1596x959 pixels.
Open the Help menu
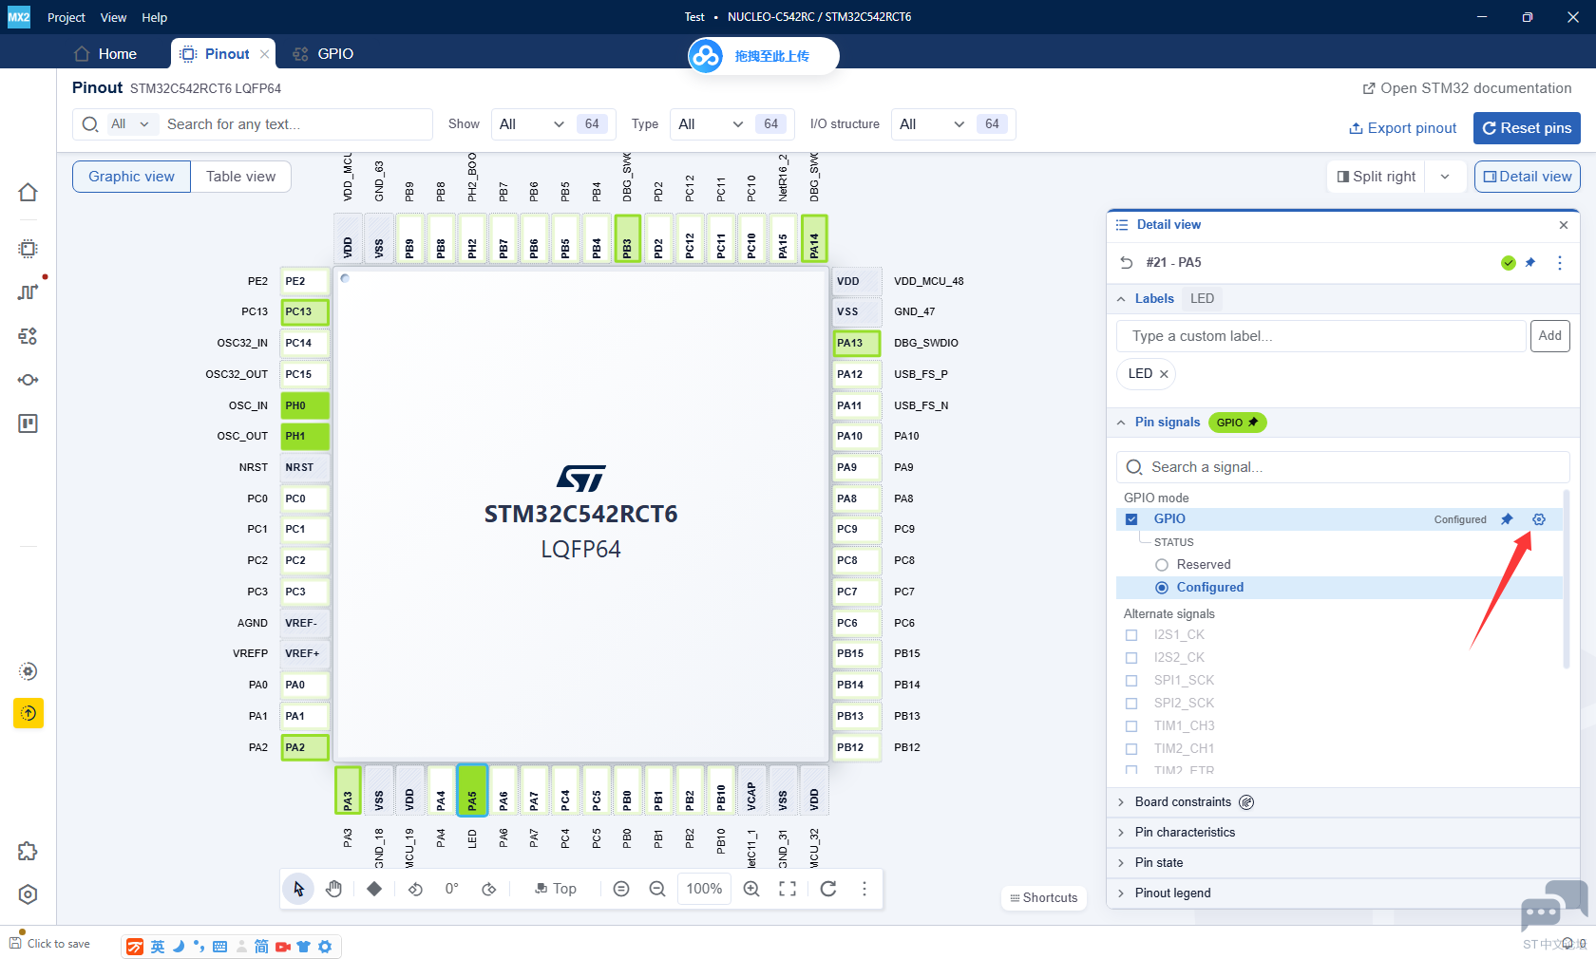(x=155, y=17)
